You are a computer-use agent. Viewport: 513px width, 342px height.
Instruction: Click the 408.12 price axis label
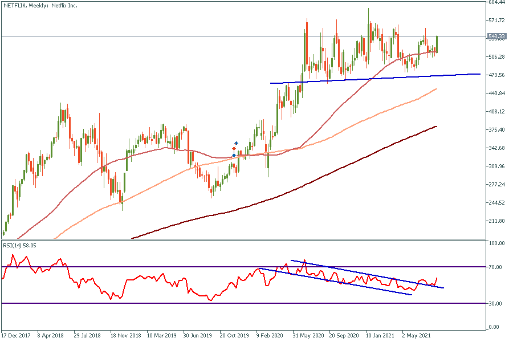(496, 112)
